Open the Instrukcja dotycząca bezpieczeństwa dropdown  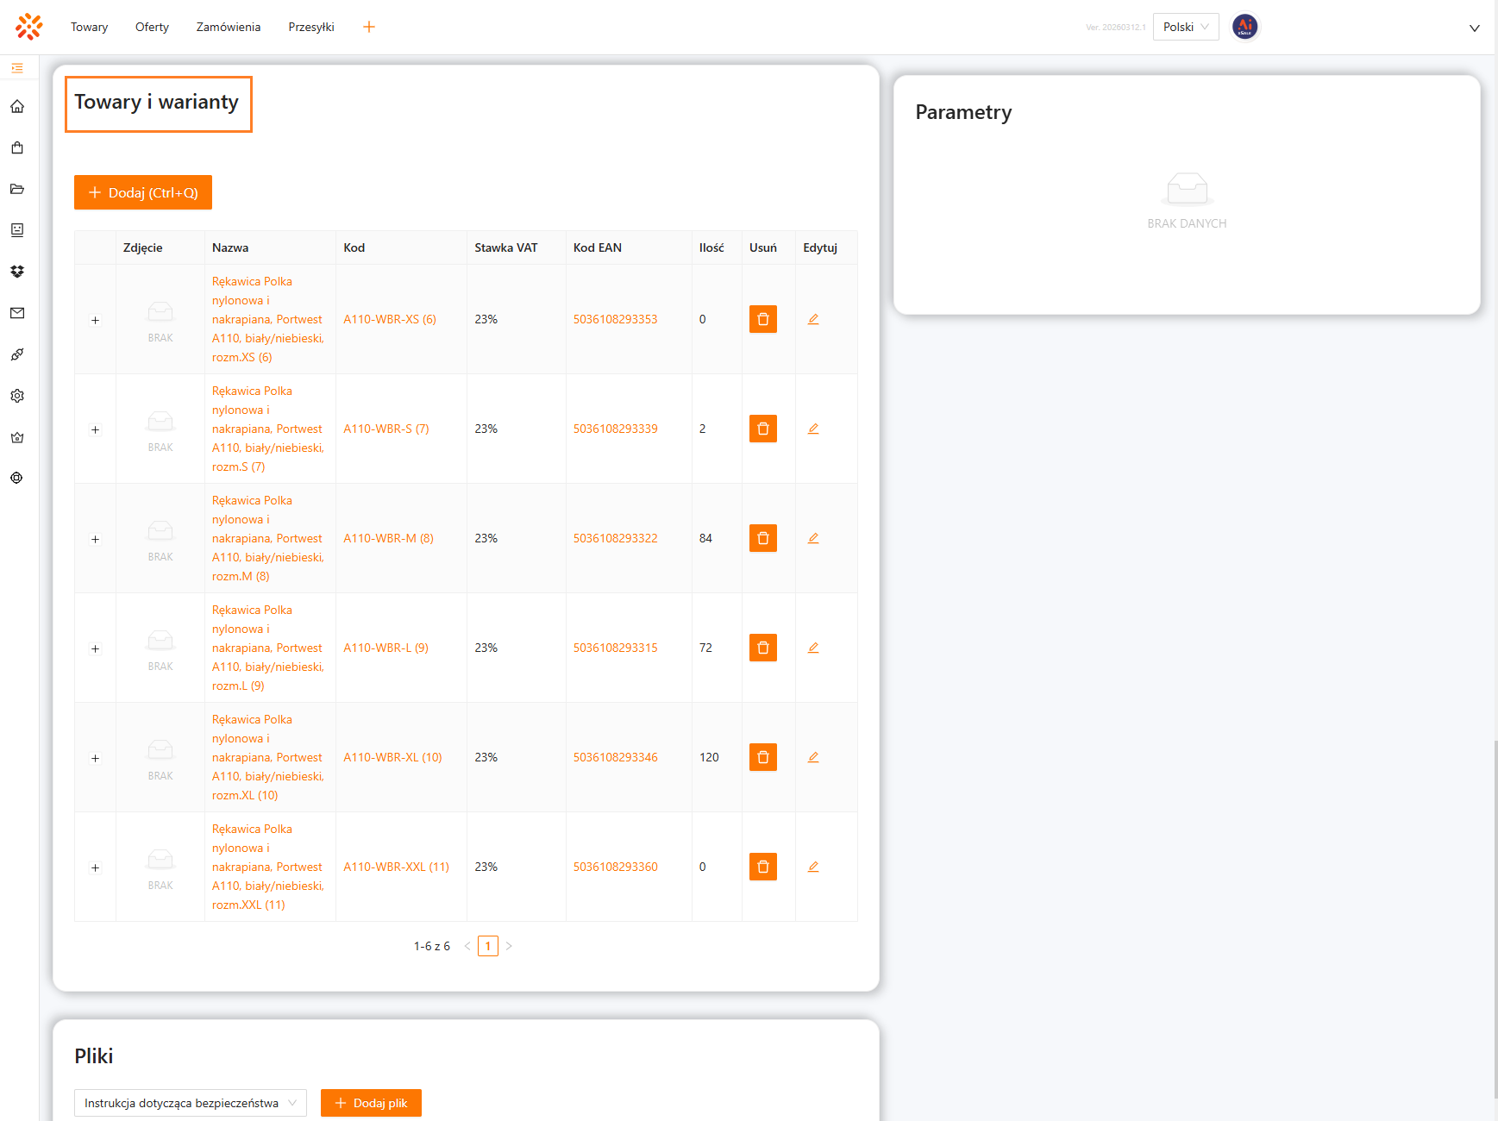pyautogui.click(x=190, y=1103)
